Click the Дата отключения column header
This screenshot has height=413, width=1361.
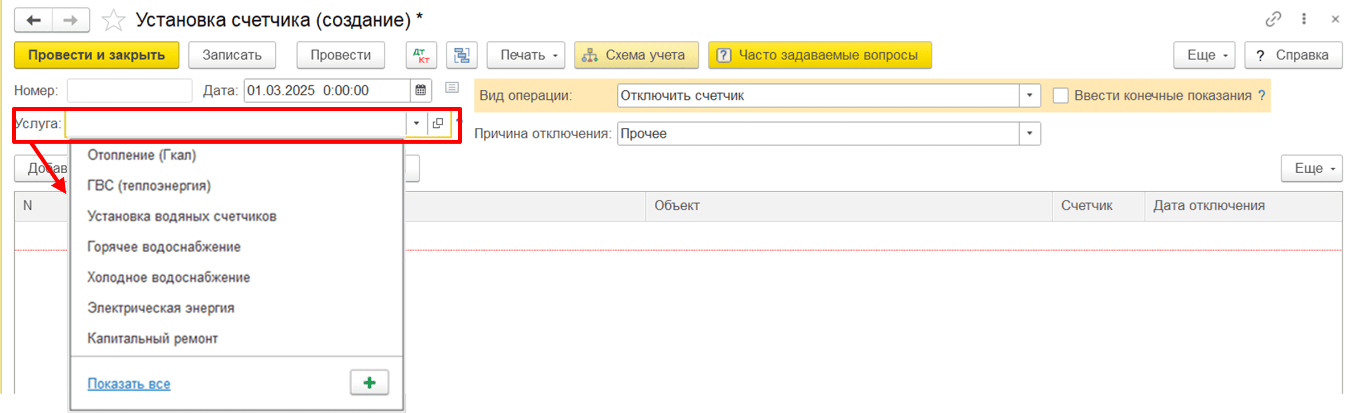click(x=1243, y=206)
